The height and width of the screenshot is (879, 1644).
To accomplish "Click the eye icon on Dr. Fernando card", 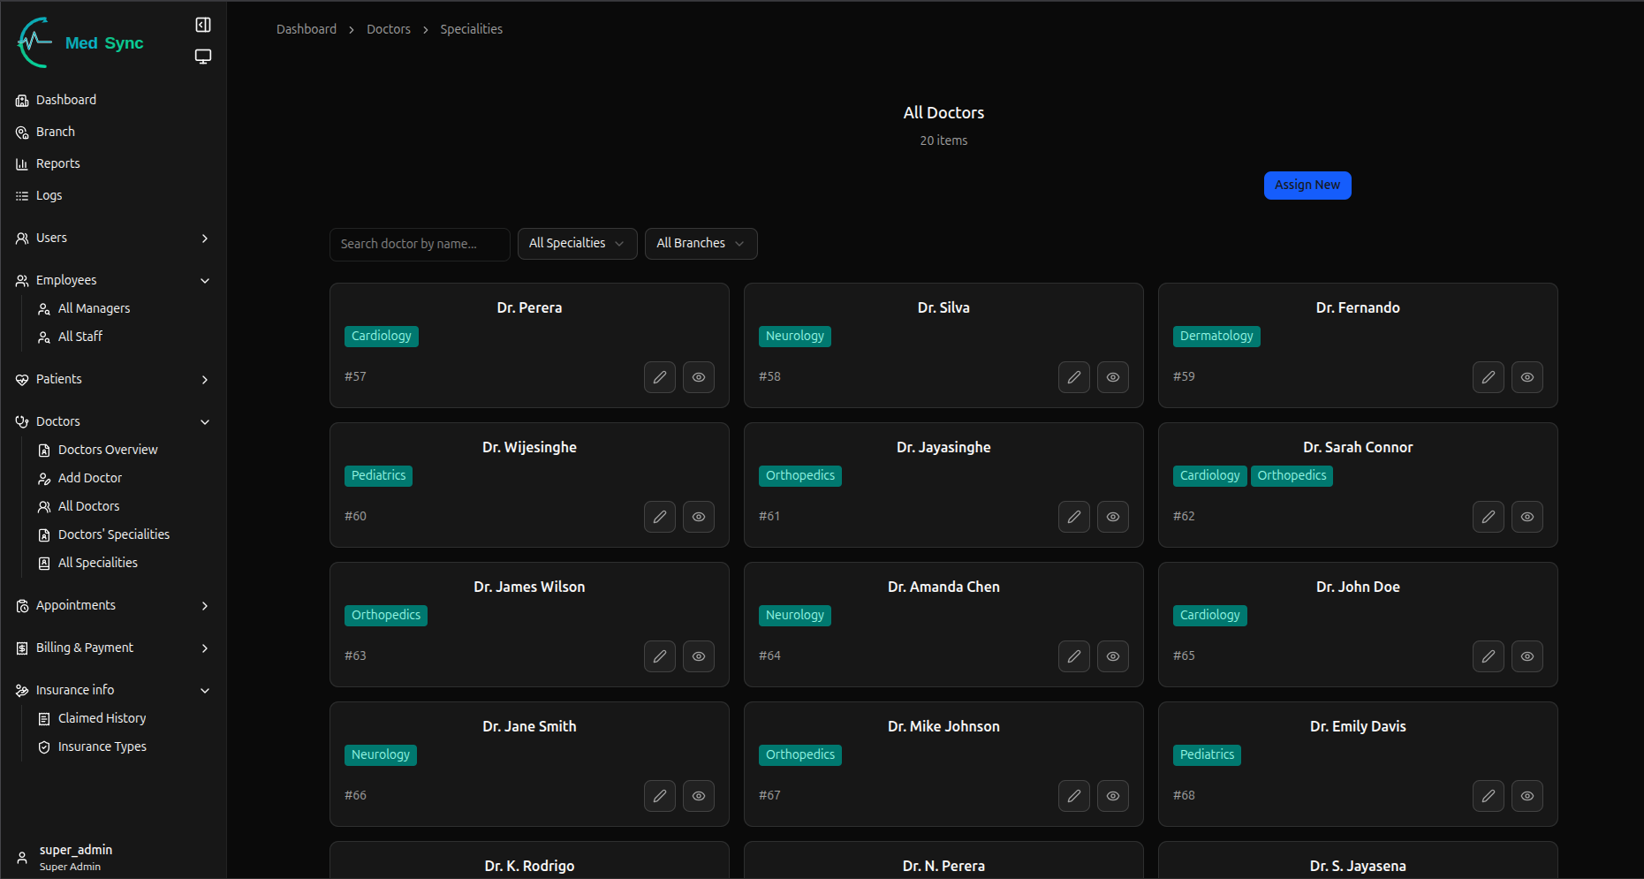I will [x=1527, y=377].
